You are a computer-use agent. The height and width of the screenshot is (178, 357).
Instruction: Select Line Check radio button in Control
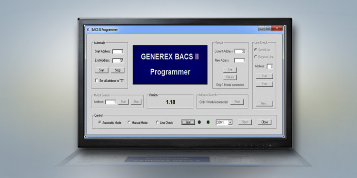pos(157,122)
